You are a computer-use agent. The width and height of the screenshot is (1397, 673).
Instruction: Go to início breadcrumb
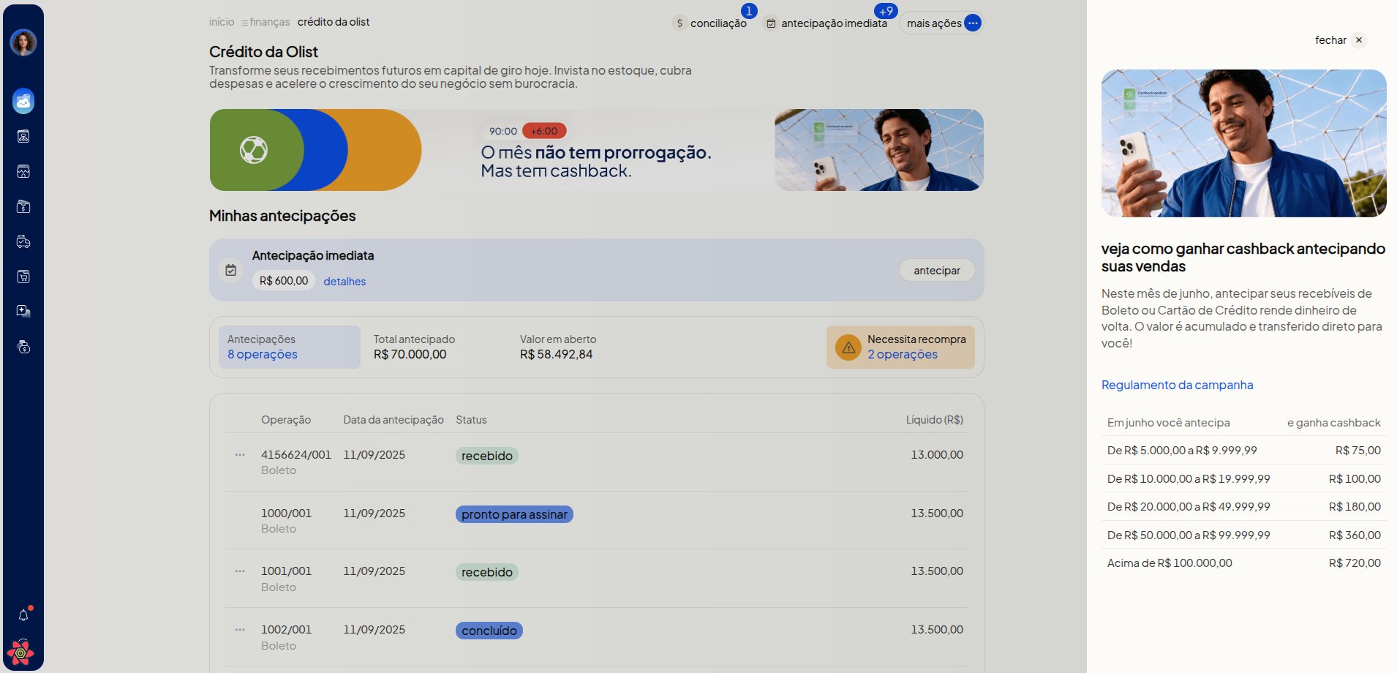(222, 22)
